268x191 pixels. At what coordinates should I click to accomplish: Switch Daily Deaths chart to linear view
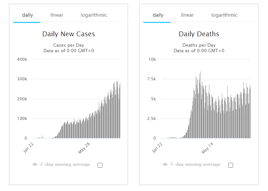[187, 15]
